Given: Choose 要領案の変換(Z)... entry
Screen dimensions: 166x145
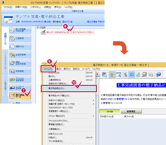Looking at the screenshot, I should (x=69, y=124).
